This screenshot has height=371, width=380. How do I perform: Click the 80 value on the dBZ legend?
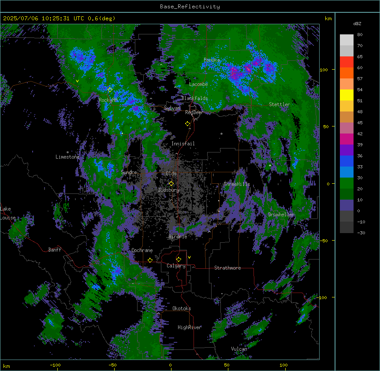[x=360, y=35]
